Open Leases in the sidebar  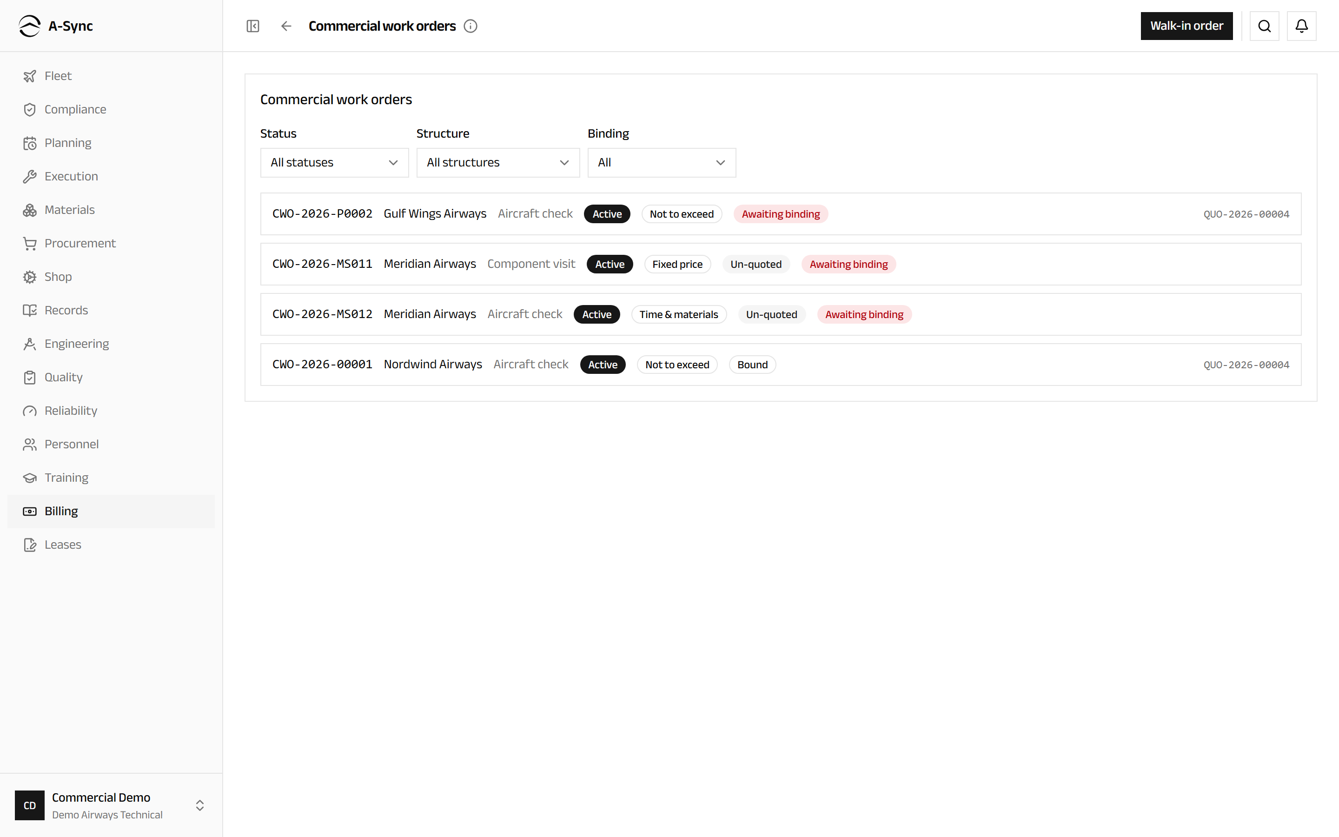(111, 545)
